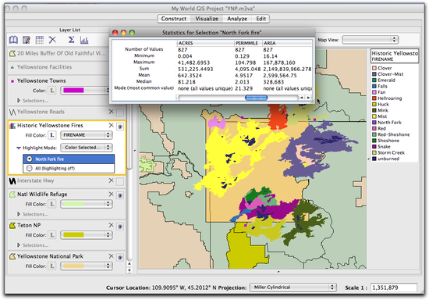Open the book icon in Layer List toolbar

(13, 40)
